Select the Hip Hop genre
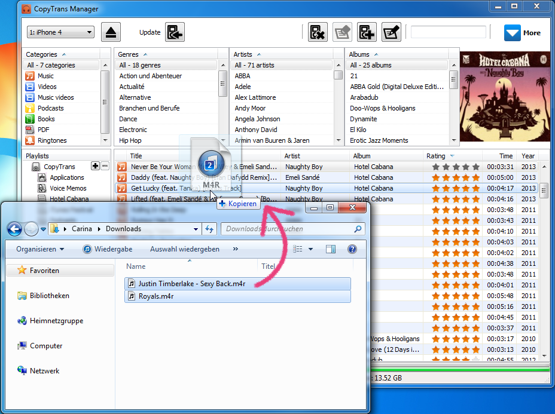The image size is (555, 414). click(130, 141)
